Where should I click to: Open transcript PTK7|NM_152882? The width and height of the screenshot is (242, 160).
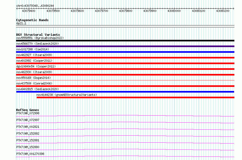point(28,133)
